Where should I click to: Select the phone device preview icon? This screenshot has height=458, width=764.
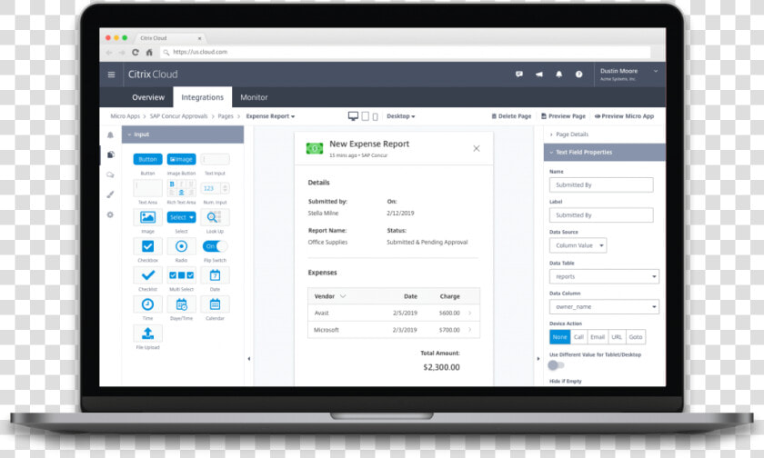(375, 117)
